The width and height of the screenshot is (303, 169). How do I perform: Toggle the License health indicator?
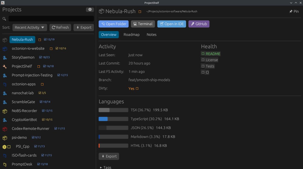point(210,60)
